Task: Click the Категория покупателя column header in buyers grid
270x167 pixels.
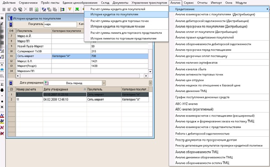Action: (68, 31)
